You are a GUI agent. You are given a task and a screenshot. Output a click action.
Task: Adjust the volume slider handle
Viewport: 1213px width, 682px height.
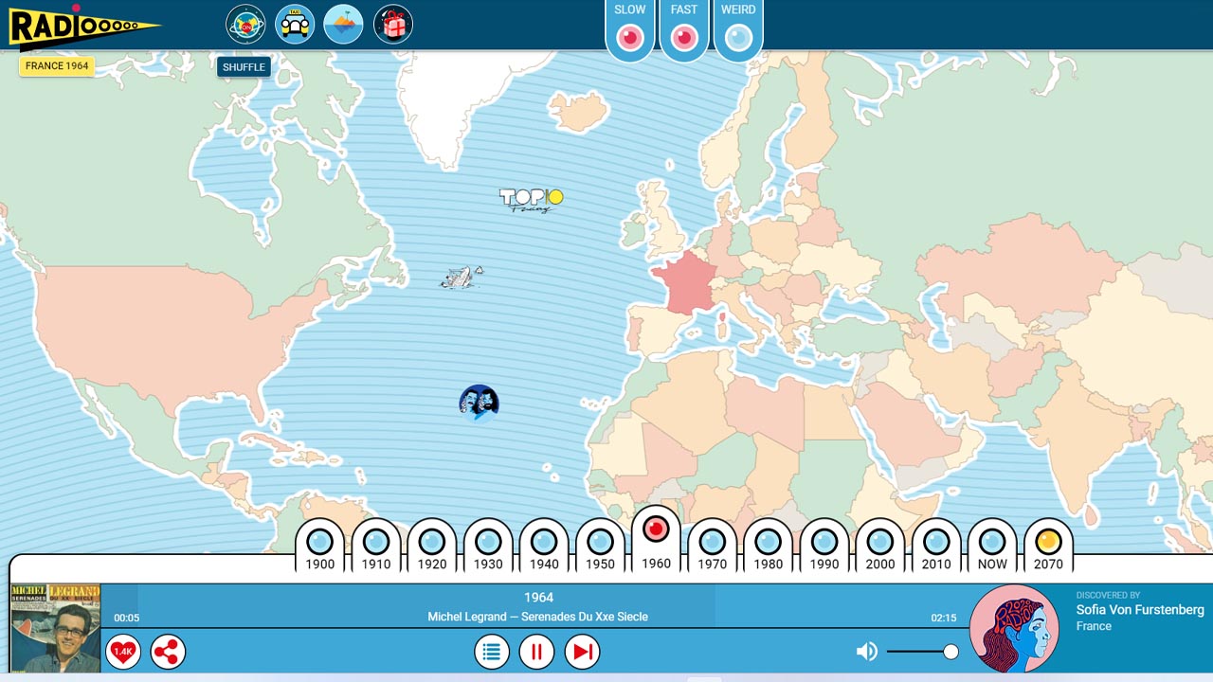950,652
